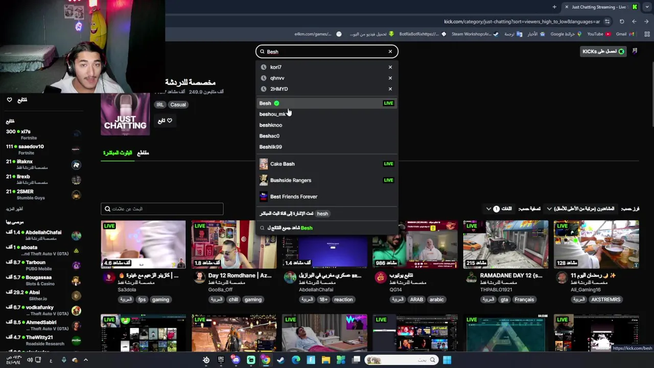Open the Best Friends Forever category result
Viewport: 654px width, 368px height.
coord(326,196)
